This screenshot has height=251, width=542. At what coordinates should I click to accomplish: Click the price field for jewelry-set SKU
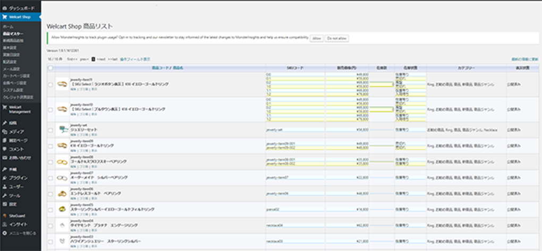[x=347, y=130]
